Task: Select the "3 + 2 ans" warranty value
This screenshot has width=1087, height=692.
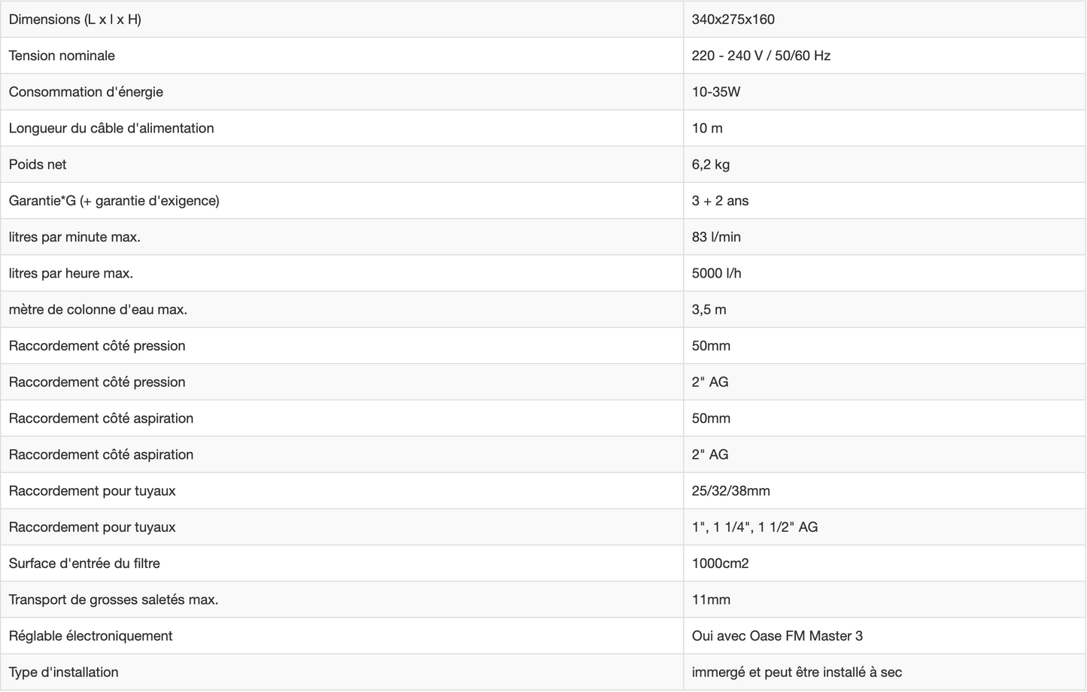Action: point(720,201)
